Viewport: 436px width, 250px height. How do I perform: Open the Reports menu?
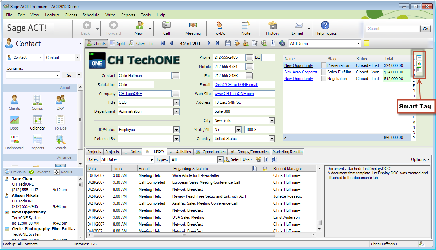128,15
